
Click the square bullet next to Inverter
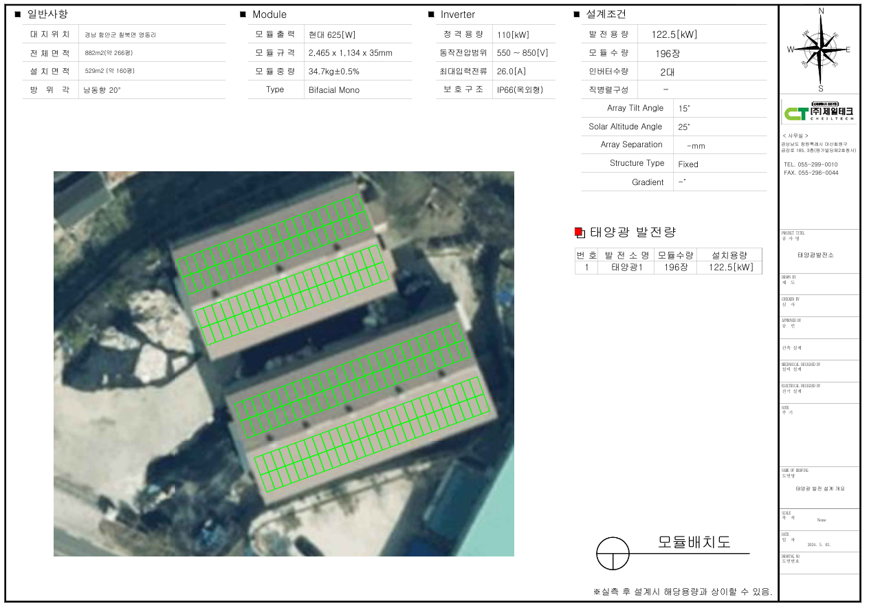click(x=431, y=14)
